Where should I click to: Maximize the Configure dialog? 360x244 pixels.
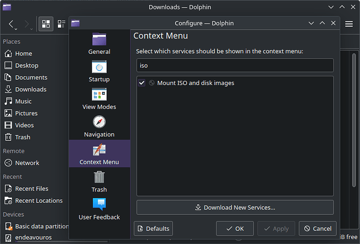322,23
